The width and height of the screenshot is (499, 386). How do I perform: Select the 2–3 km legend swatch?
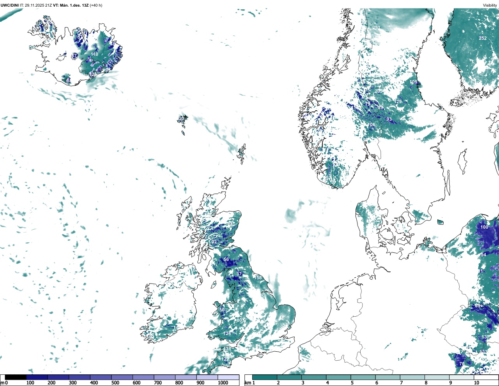pyautogui.click(x=289, y=377)
